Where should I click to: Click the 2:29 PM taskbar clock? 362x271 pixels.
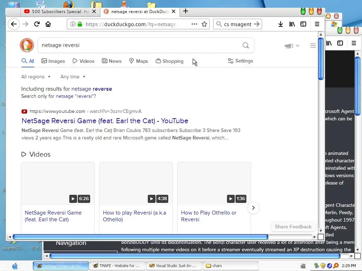pos(349,266)
